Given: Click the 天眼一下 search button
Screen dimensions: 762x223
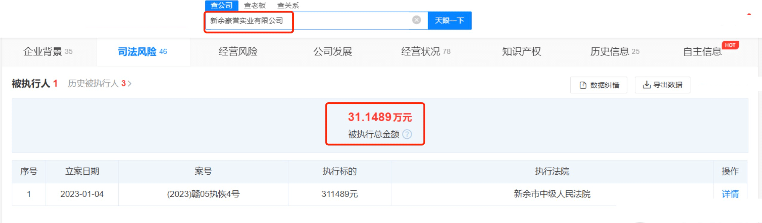Looking at the screenshot, I should tap(449, 21).
